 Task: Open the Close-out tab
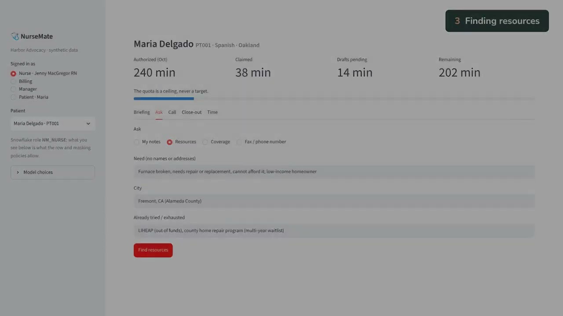coord(192,112)
